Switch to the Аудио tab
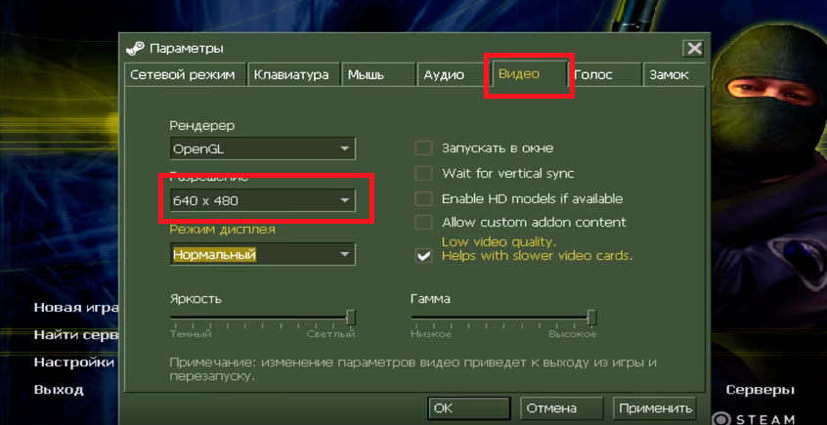Screen dimensions: 827x425 [x=444, y=75]
